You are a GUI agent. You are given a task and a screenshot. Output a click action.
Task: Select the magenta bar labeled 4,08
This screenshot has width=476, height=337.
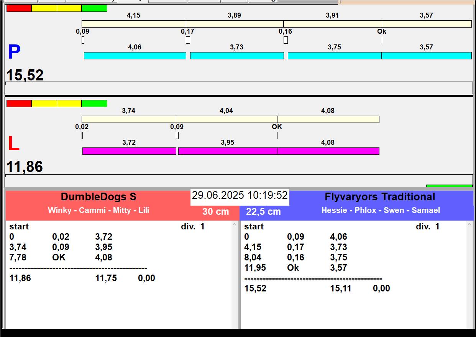click(x=328, y=151)
